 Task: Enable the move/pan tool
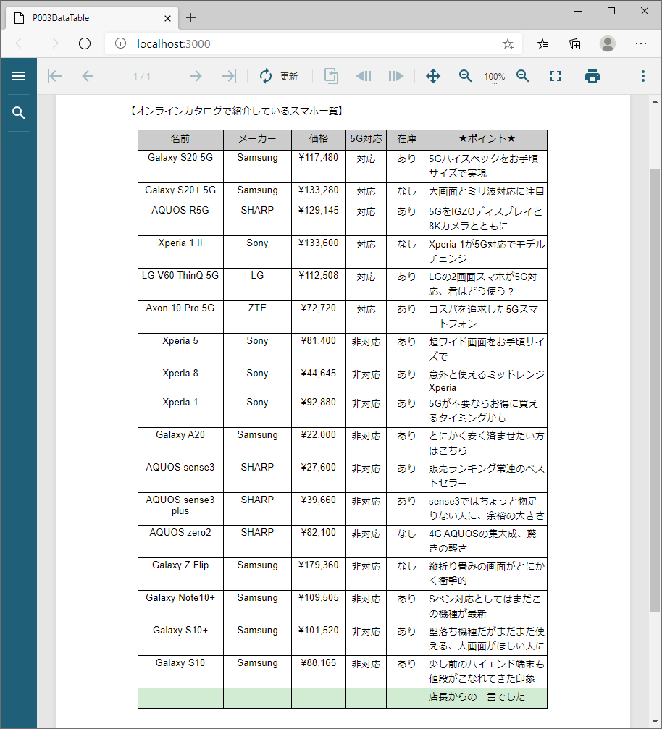tap(433, 76)
